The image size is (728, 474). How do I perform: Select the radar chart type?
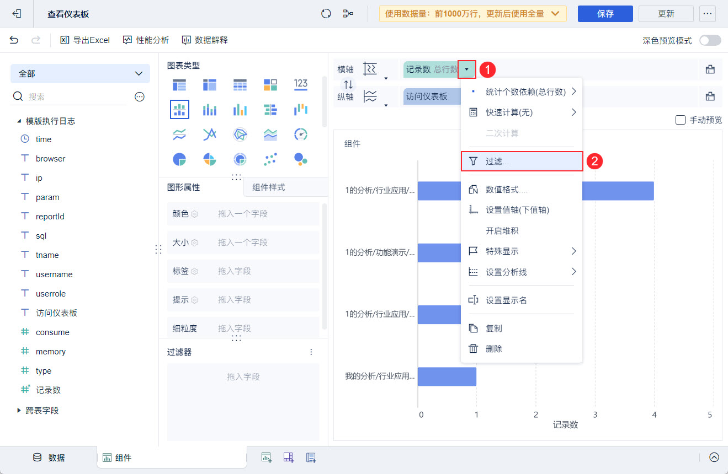[x=240, y=134]
